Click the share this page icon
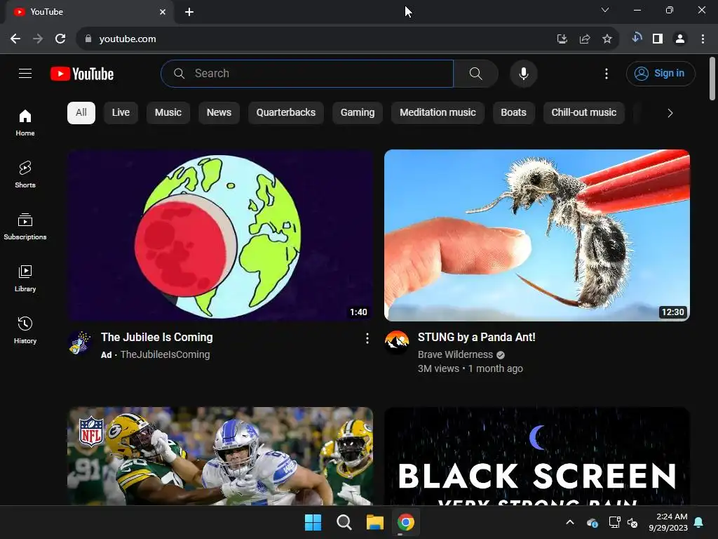This screenshot has height=539, width=718. click(x=584, y=39)
